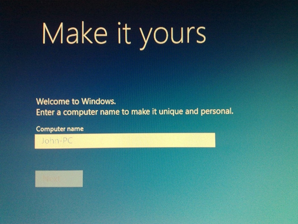The width and height of the screenshot is (298, 224).
Task: Select the 'Welcome to Windows.' text line
Action: [x=76, y=101]
